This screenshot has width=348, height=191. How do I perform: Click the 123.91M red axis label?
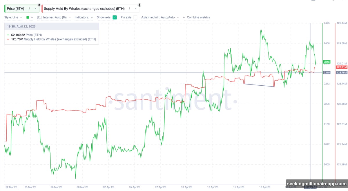[x=341, y=67]
